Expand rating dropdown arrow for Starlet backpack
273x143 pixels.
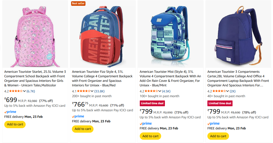point(24,91)
